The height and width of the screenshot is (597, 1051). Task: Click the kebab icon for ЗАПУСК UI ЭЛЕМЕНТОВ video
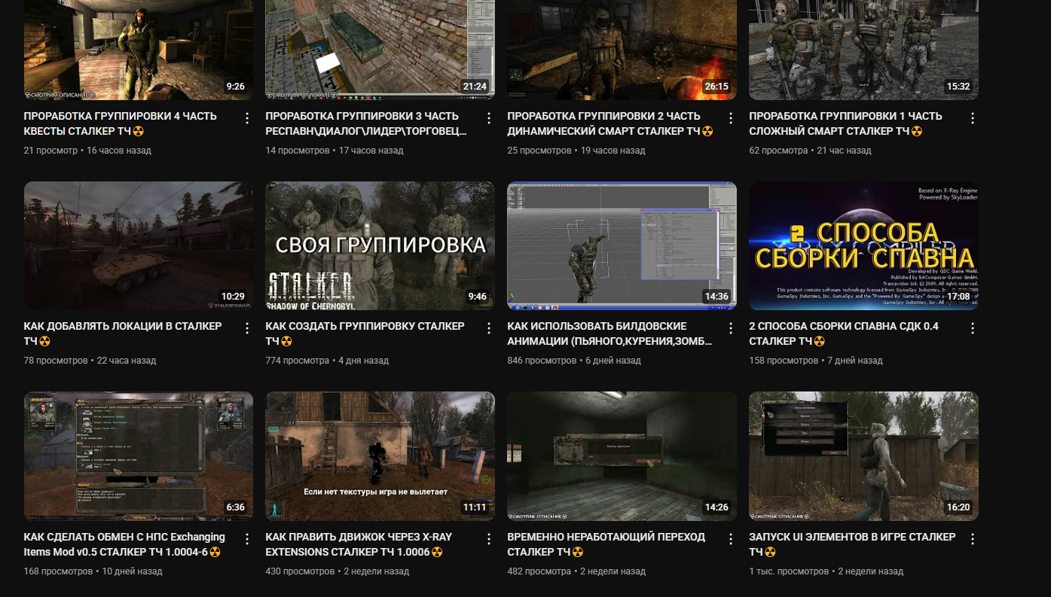pos(972,539)
